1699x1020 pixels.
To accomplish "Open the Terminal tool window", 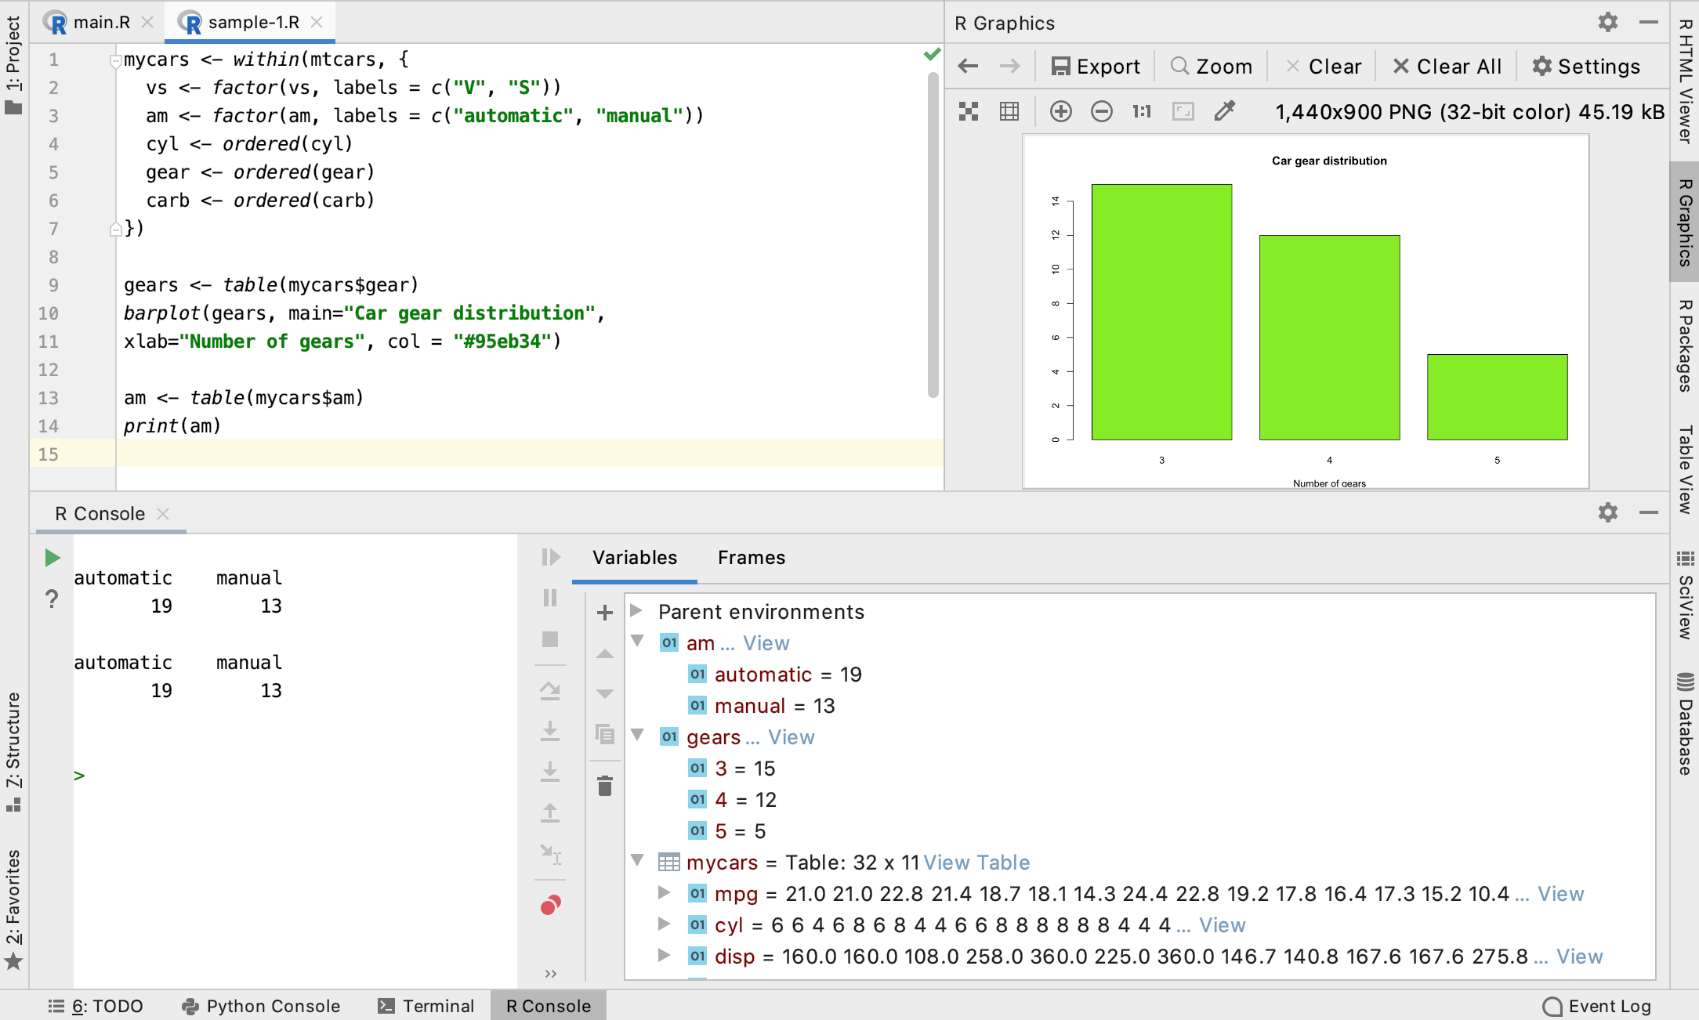I will click(427, 1006).
